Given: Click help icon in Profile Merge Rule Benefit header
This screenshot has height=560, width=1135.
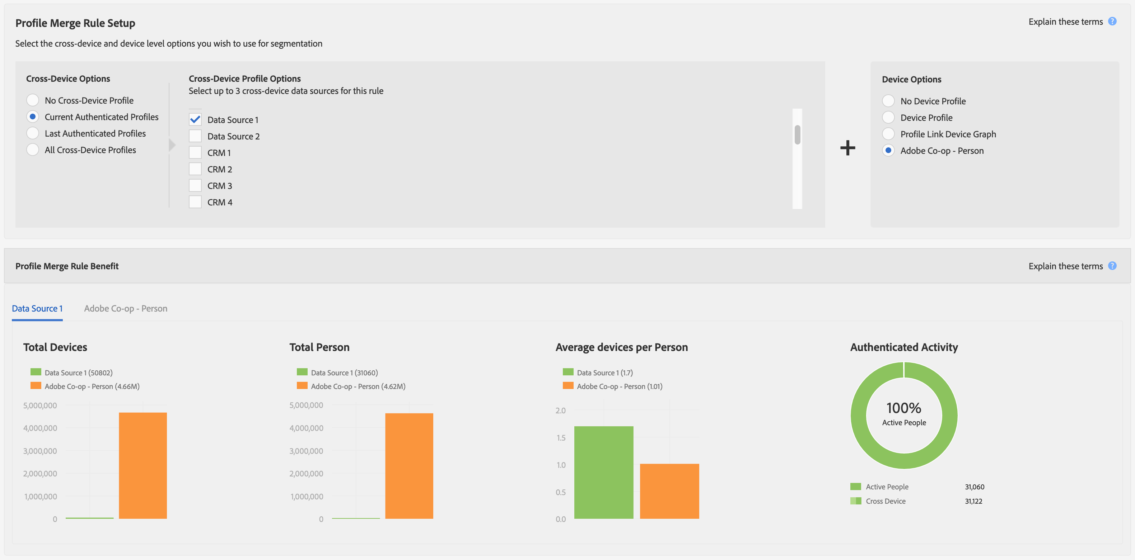Looking at the screenshot, I should point(1112,266).
